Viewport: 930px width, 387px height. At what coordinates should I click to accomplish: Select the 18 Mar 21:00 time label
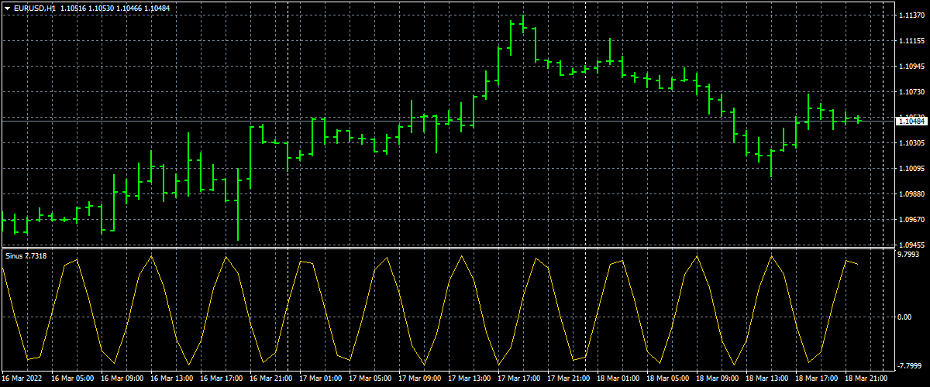click(866, 379)
